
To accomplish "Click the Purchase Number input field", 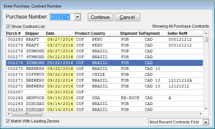I will coord(62,17).
